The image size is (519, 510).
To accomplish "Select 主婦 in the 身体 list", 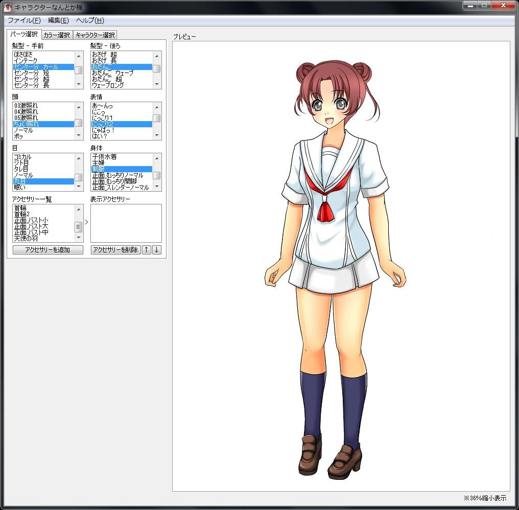I will 98,163.
